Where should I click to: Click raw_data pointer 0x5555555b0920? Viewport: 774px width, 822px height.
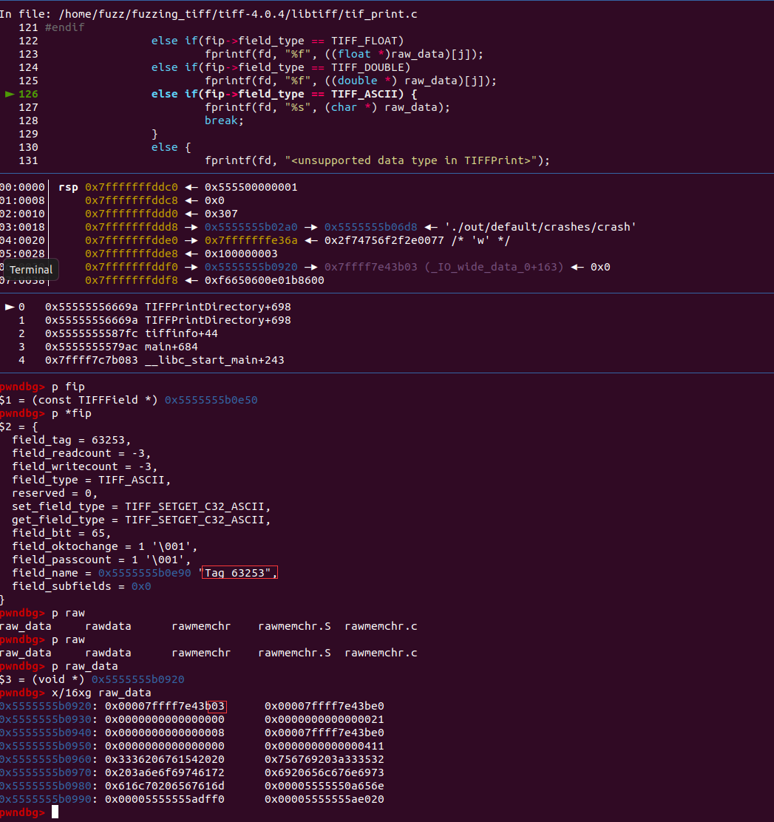point(138,679)
